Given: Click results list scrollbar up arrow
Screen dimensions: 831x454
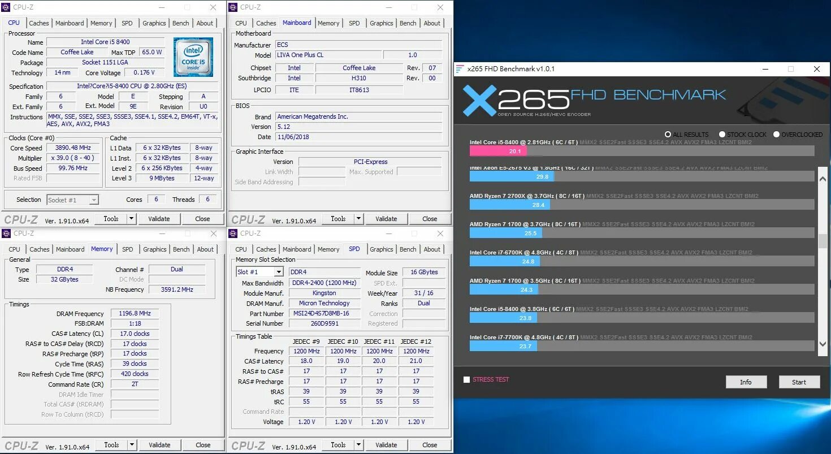Looking at the screenshot, I should coord(823,179).
